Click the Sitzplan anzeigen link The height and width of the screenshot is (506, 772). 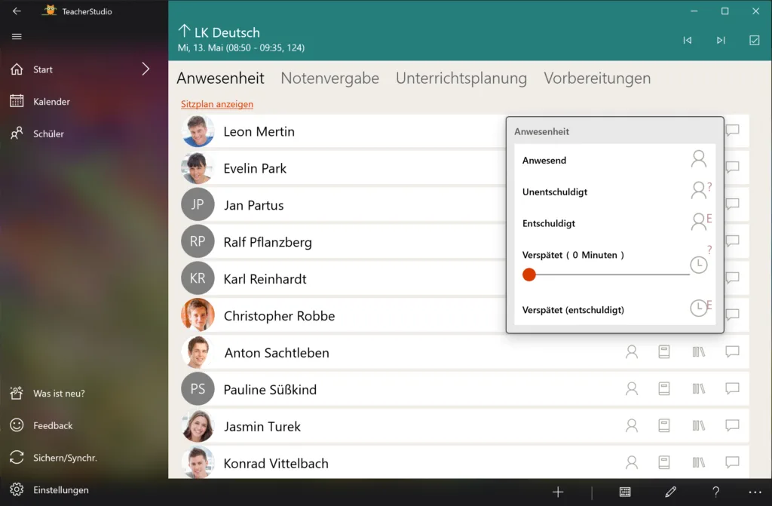217,104
